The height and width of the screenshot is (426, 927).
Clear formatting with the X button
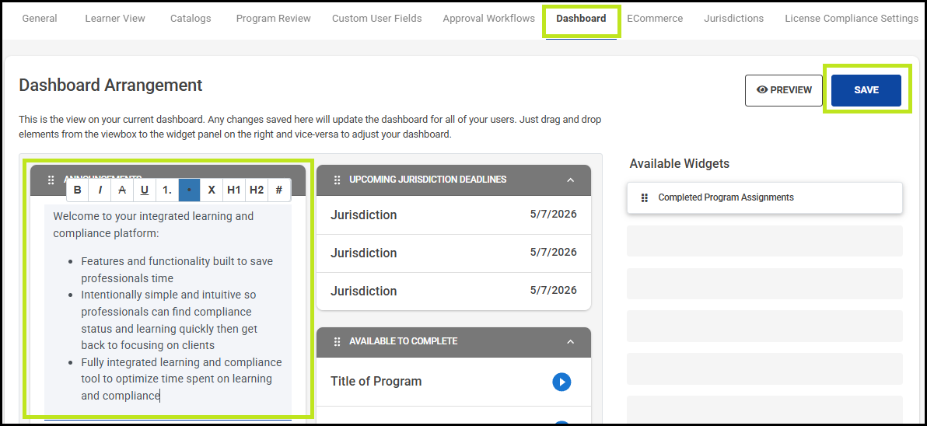(x=212, y=190)
